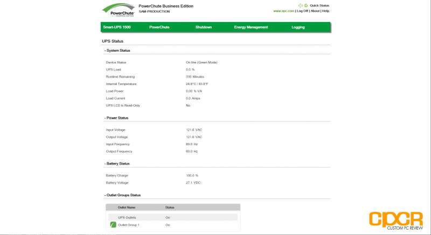Click the Input Frequency label
This screenshot has height=235, width=431.
tap(117, 144)
